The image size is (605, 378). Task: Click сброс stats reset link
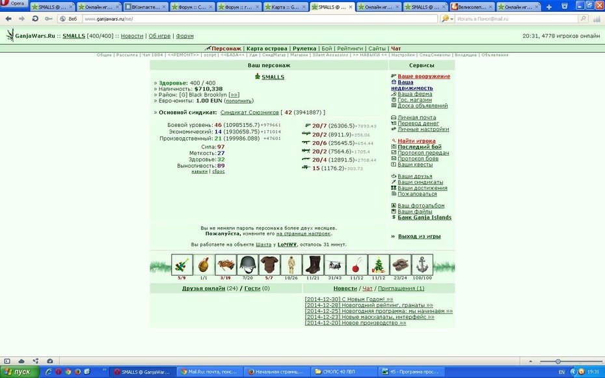pos(218,172)
